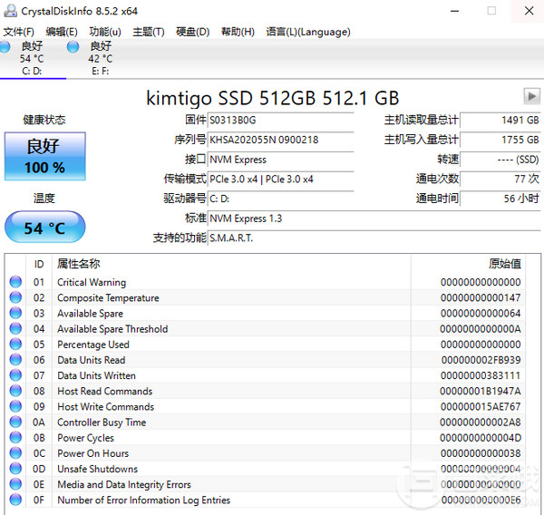544x515 pixels.
Task: Click the interface field NVM Express
Action: pos(280,160)
